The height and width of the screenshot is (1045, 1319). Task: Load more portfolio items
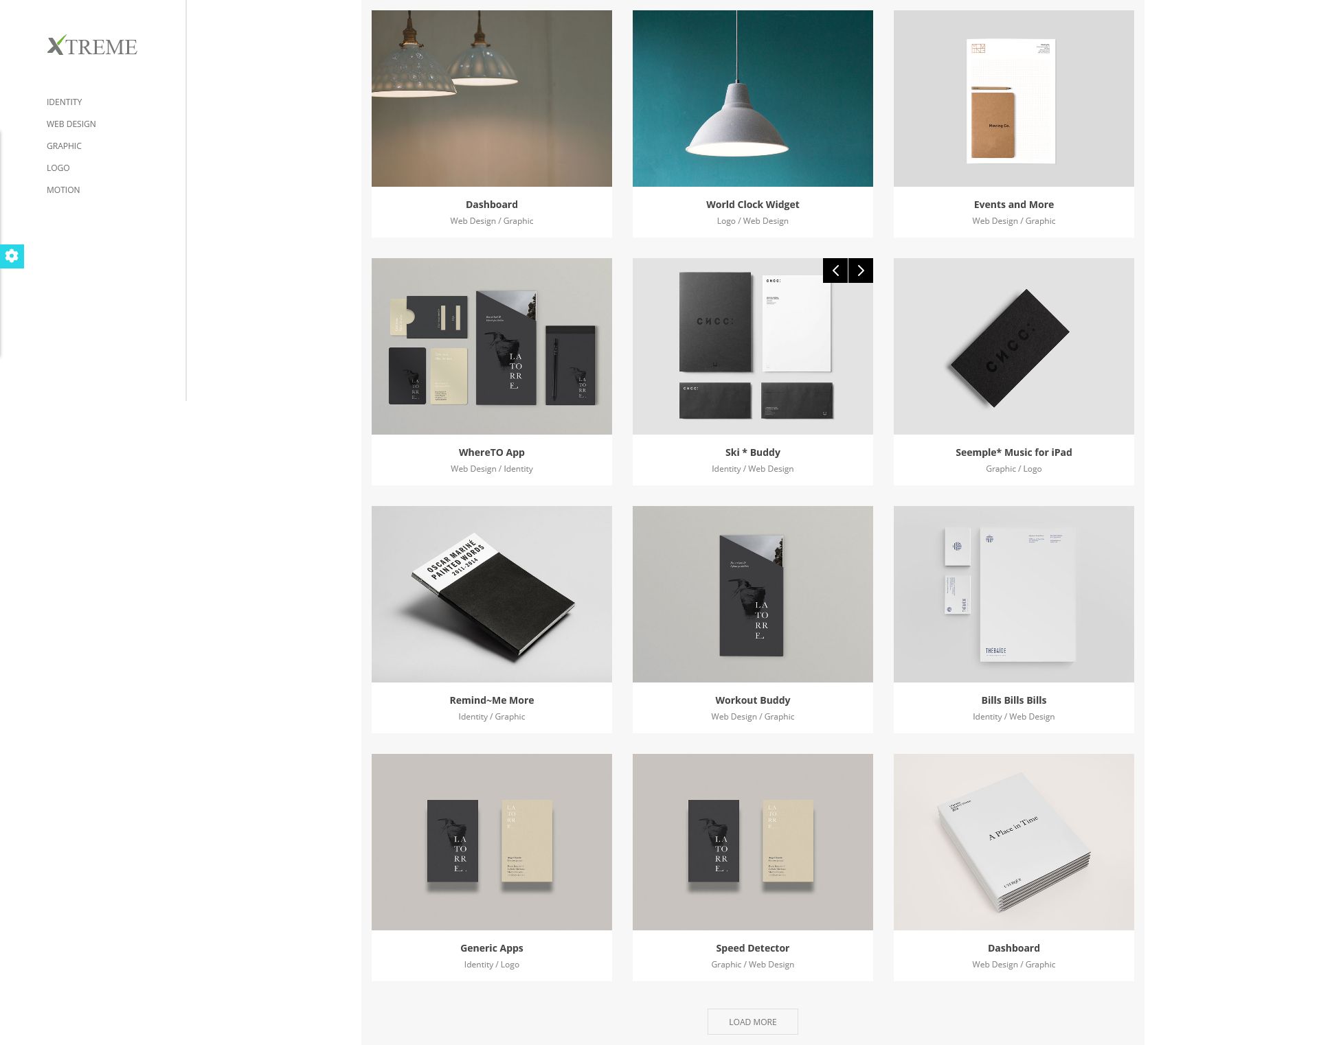[753, 1022]
